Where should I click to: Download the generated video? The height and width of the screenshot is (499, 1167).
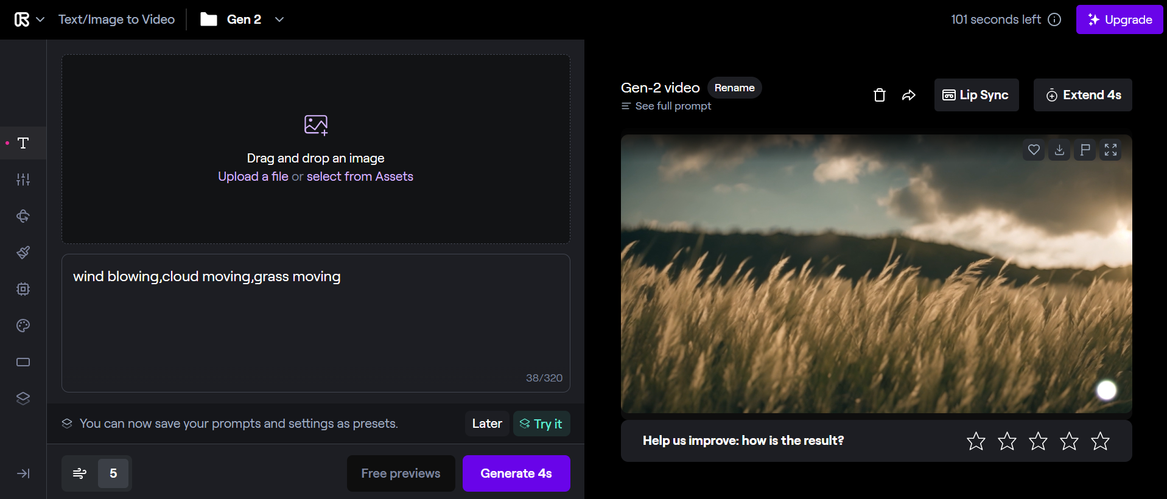[1059, 150]
